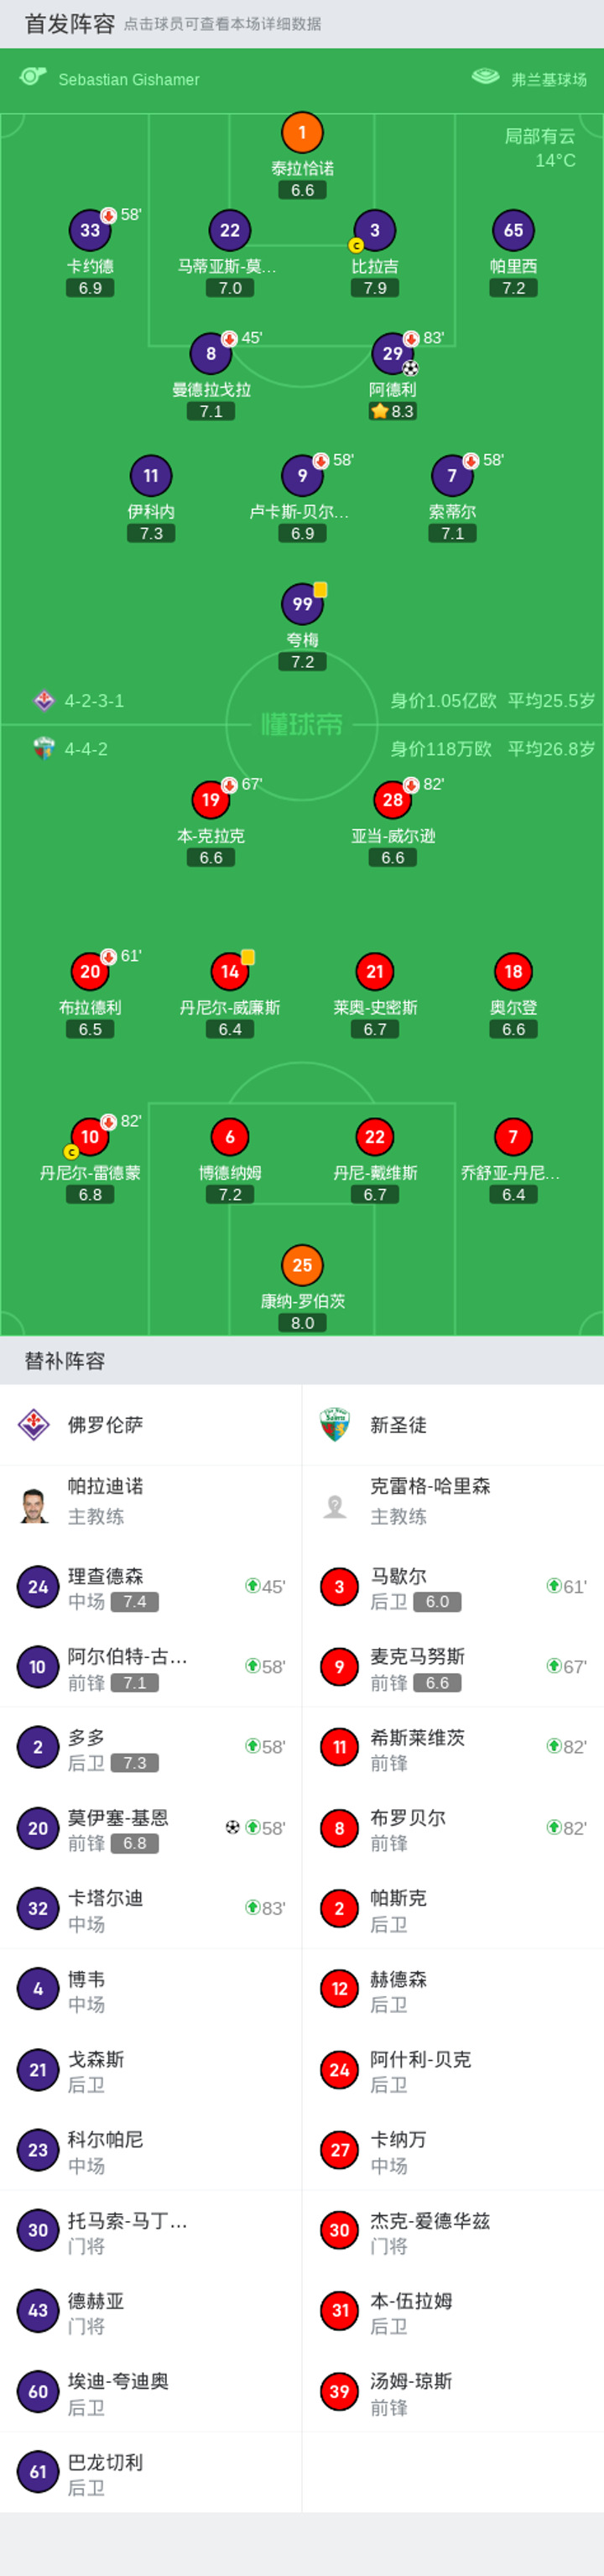The width and height of the screenshot is (604, 2576).
Task: Open 佛罗伦萨 team header in substitutes
Action: click(151, 1425)
